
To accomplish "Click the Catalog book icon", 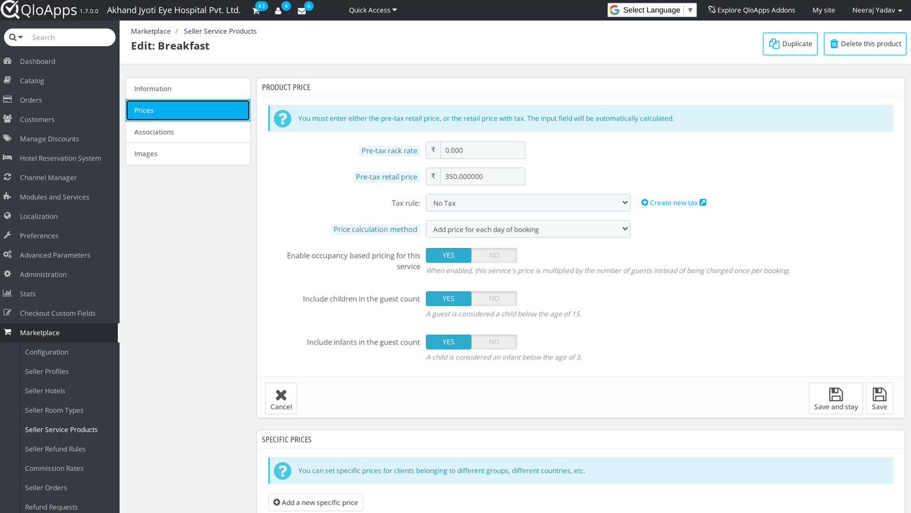I will pos(8,81).
